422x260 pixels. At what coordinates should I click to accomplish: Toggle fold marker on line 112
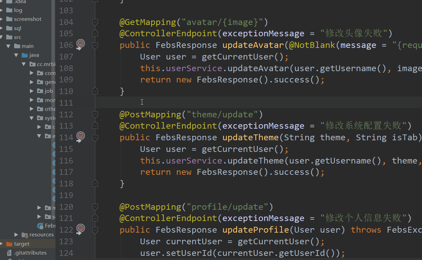click(x=95, y=115)
